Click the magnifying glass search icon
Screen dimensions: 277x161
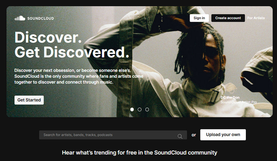point(180,136)
